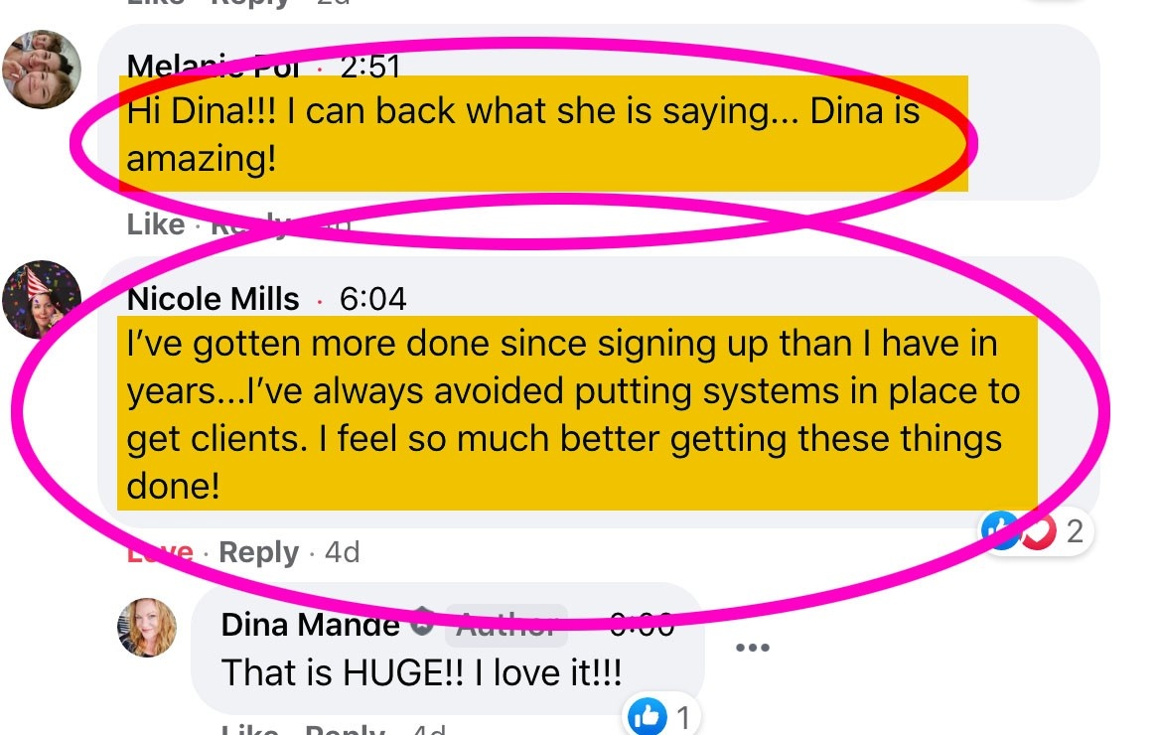Click the blue thumbs-up reaction icon on Nicole's comment
The width and height of the screenshot is (1156, 735).
pyautogui.click(x=1000, y=530)
